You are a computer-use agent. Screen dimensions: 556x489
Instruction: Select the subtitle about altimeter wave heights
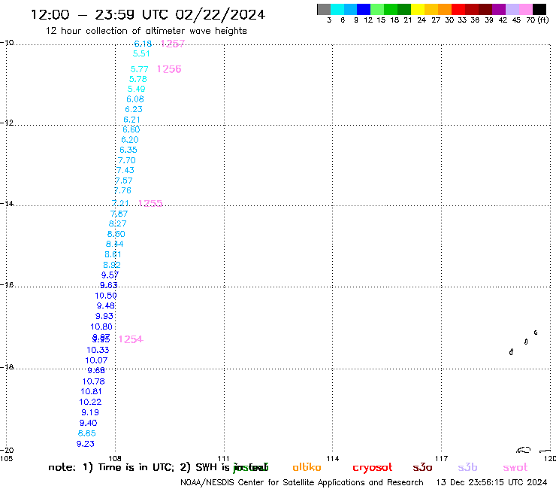146,32
